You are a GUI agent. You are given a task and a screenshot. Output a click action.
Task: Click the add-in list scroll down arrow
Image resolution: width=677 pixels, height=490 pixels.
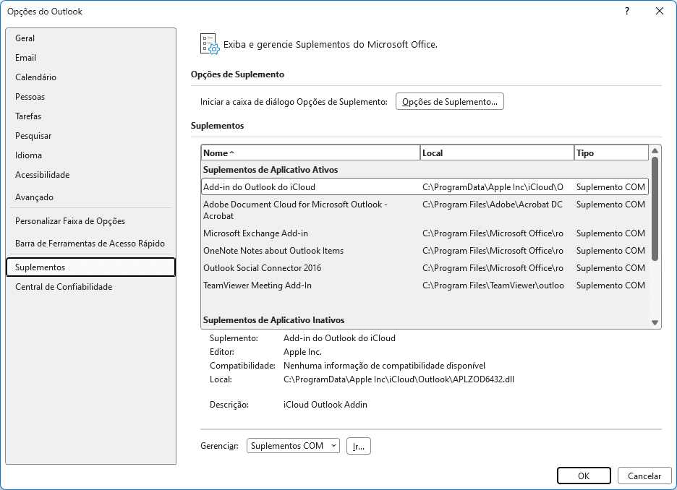[655, 322]
